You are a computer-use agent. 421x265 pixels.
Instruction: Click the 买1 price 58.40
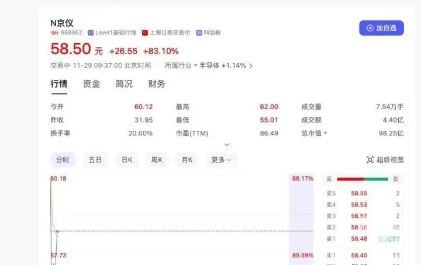point(359,255)
